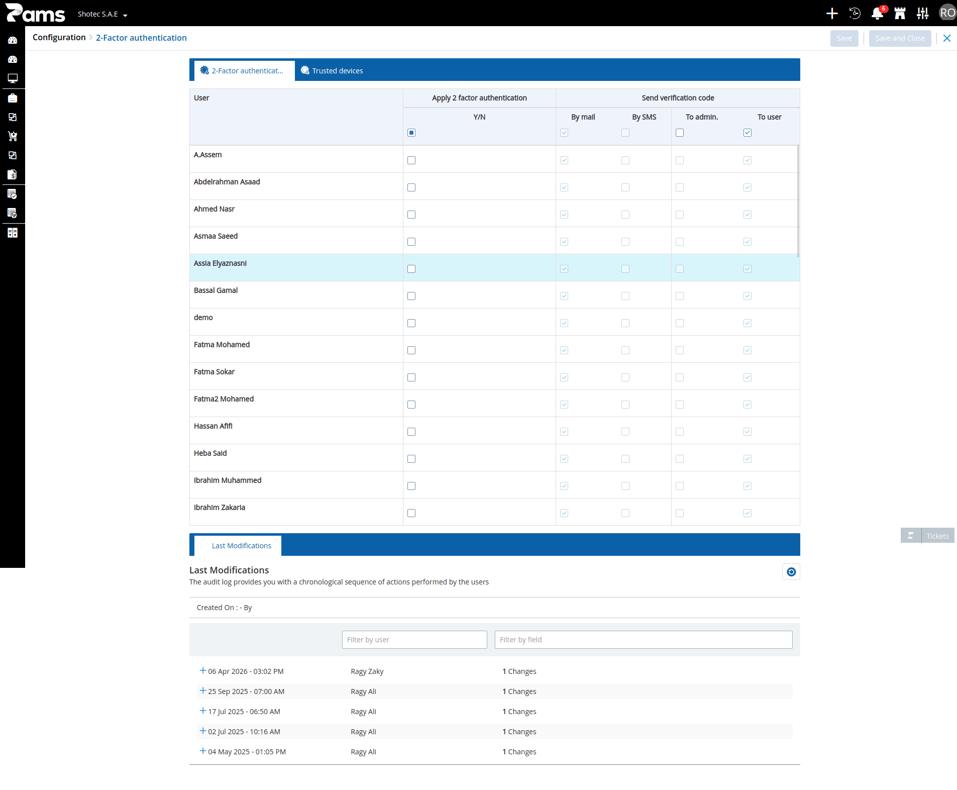Click the castle tower icon in header

pyautogui.click(x=900, y=14)
